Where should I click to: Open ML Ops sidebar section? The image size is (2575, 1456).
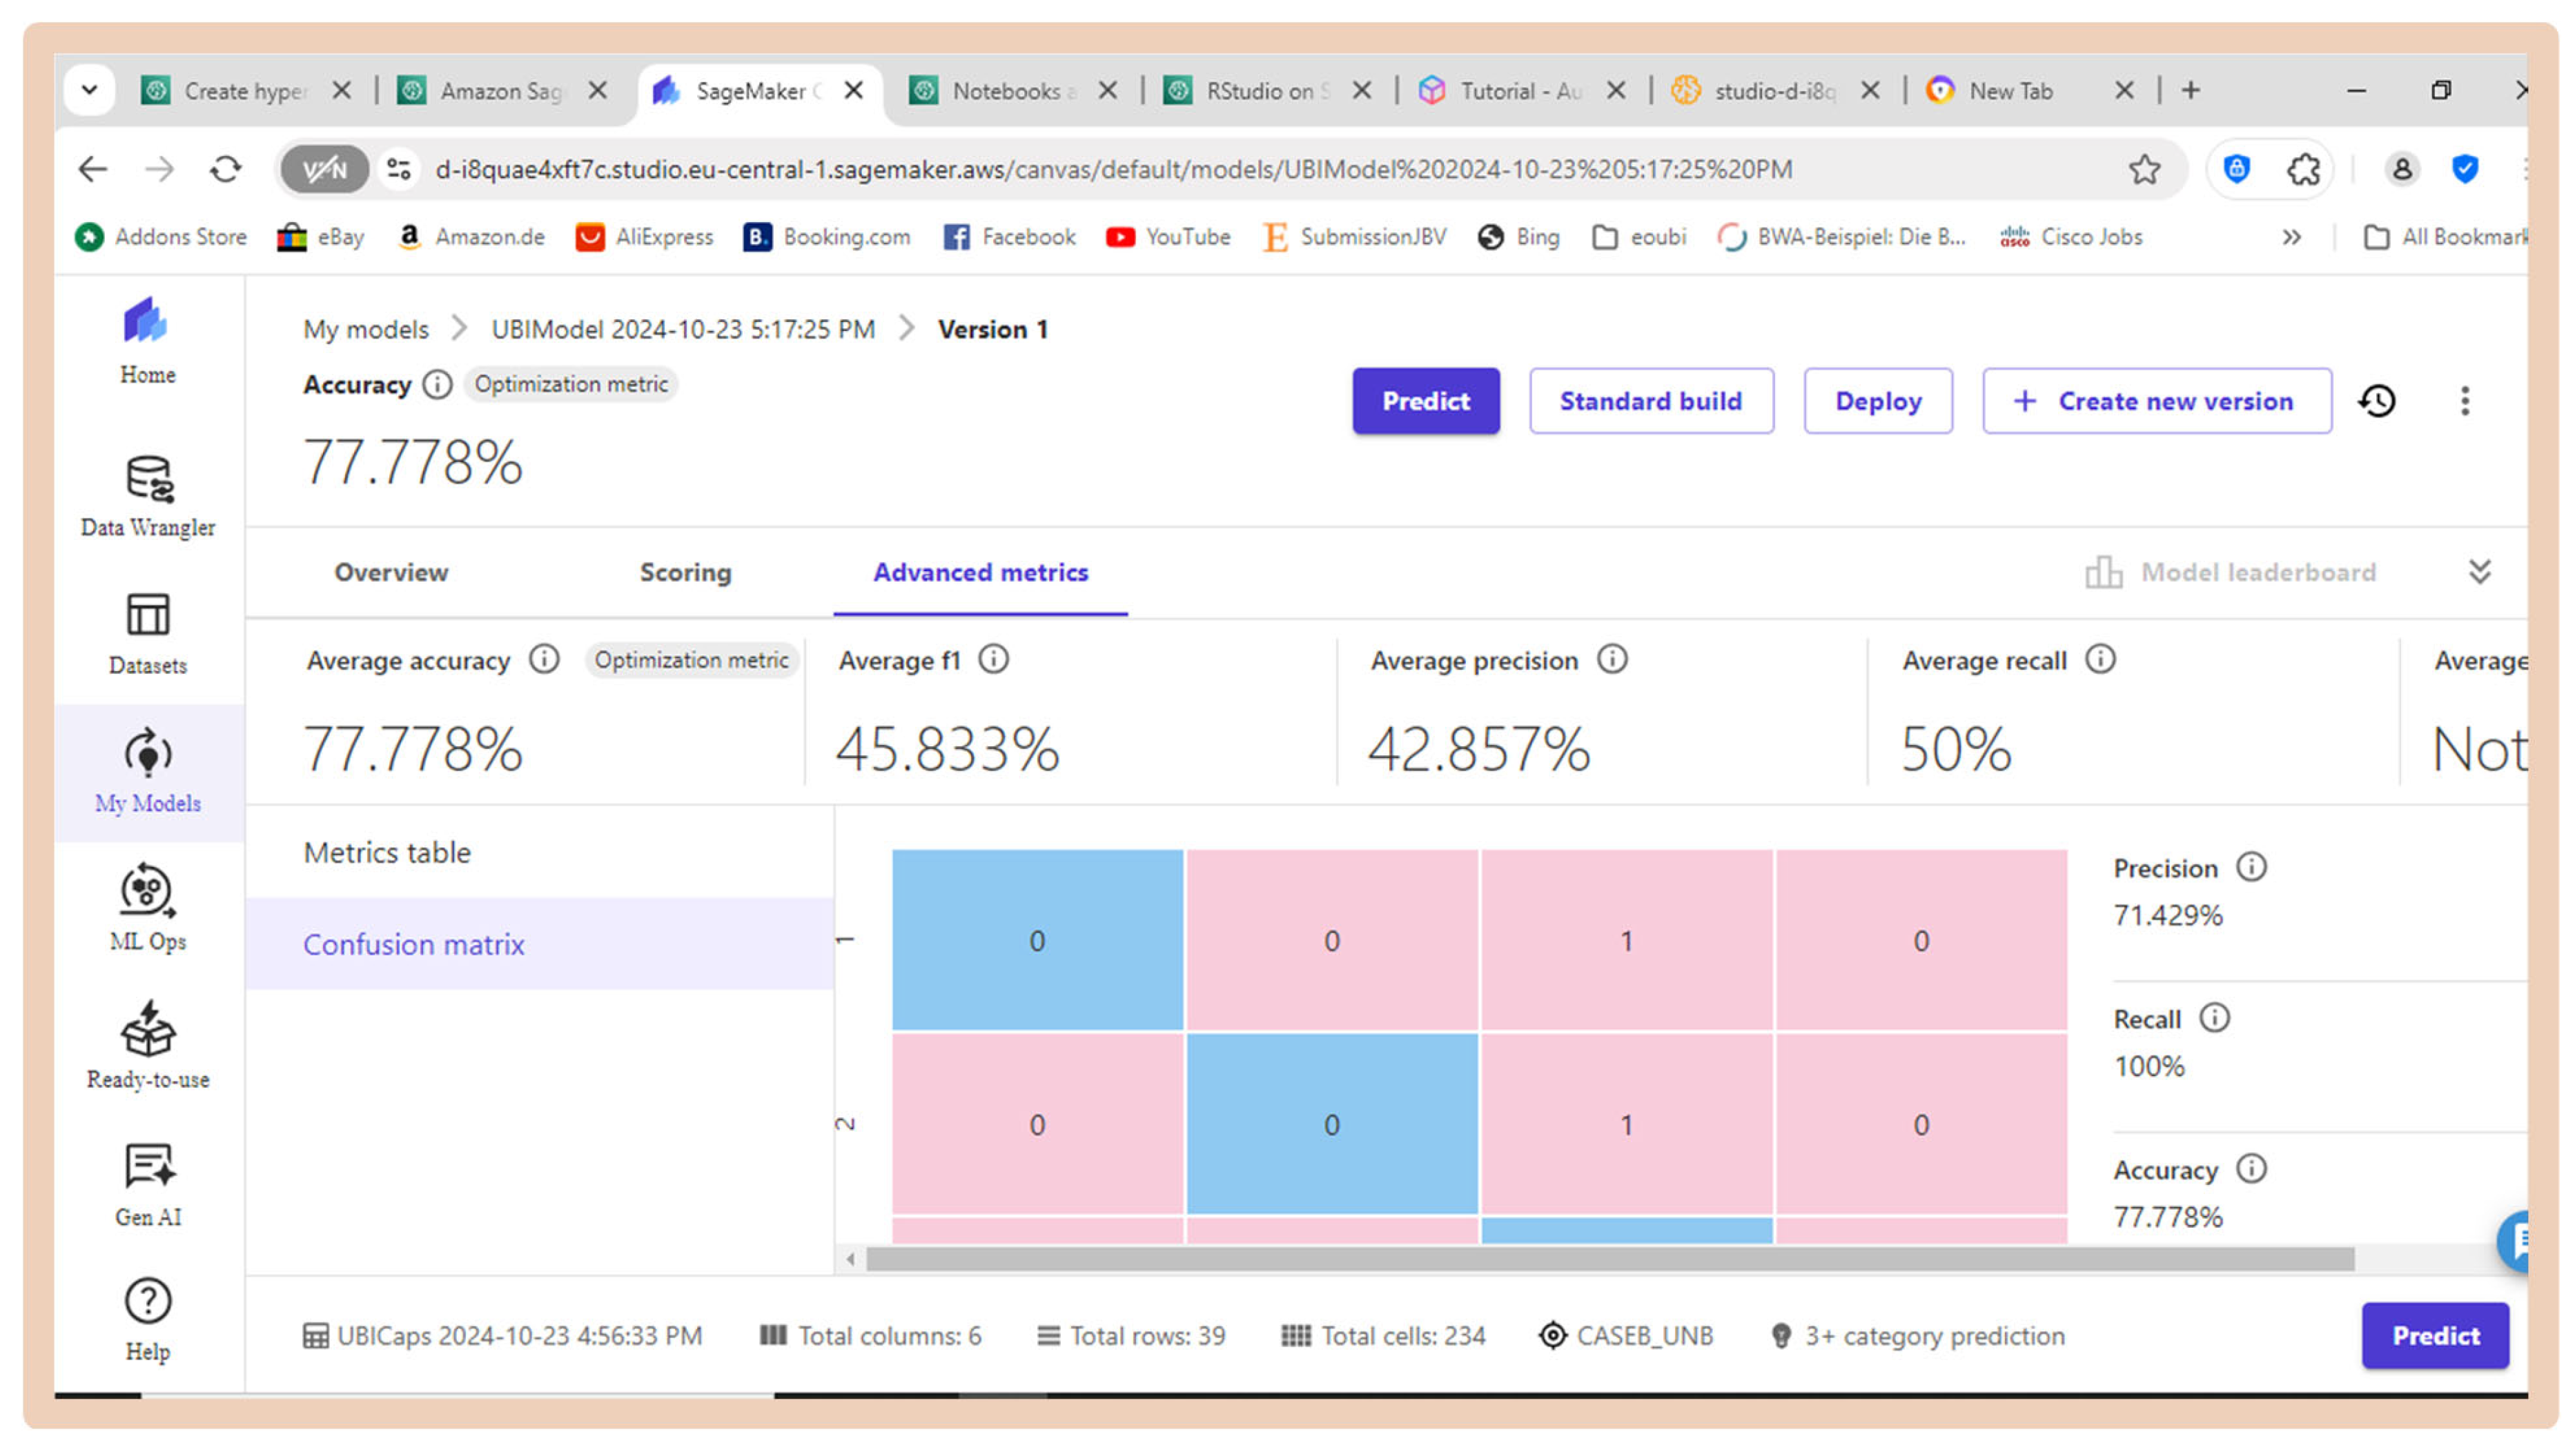(148, 907)
